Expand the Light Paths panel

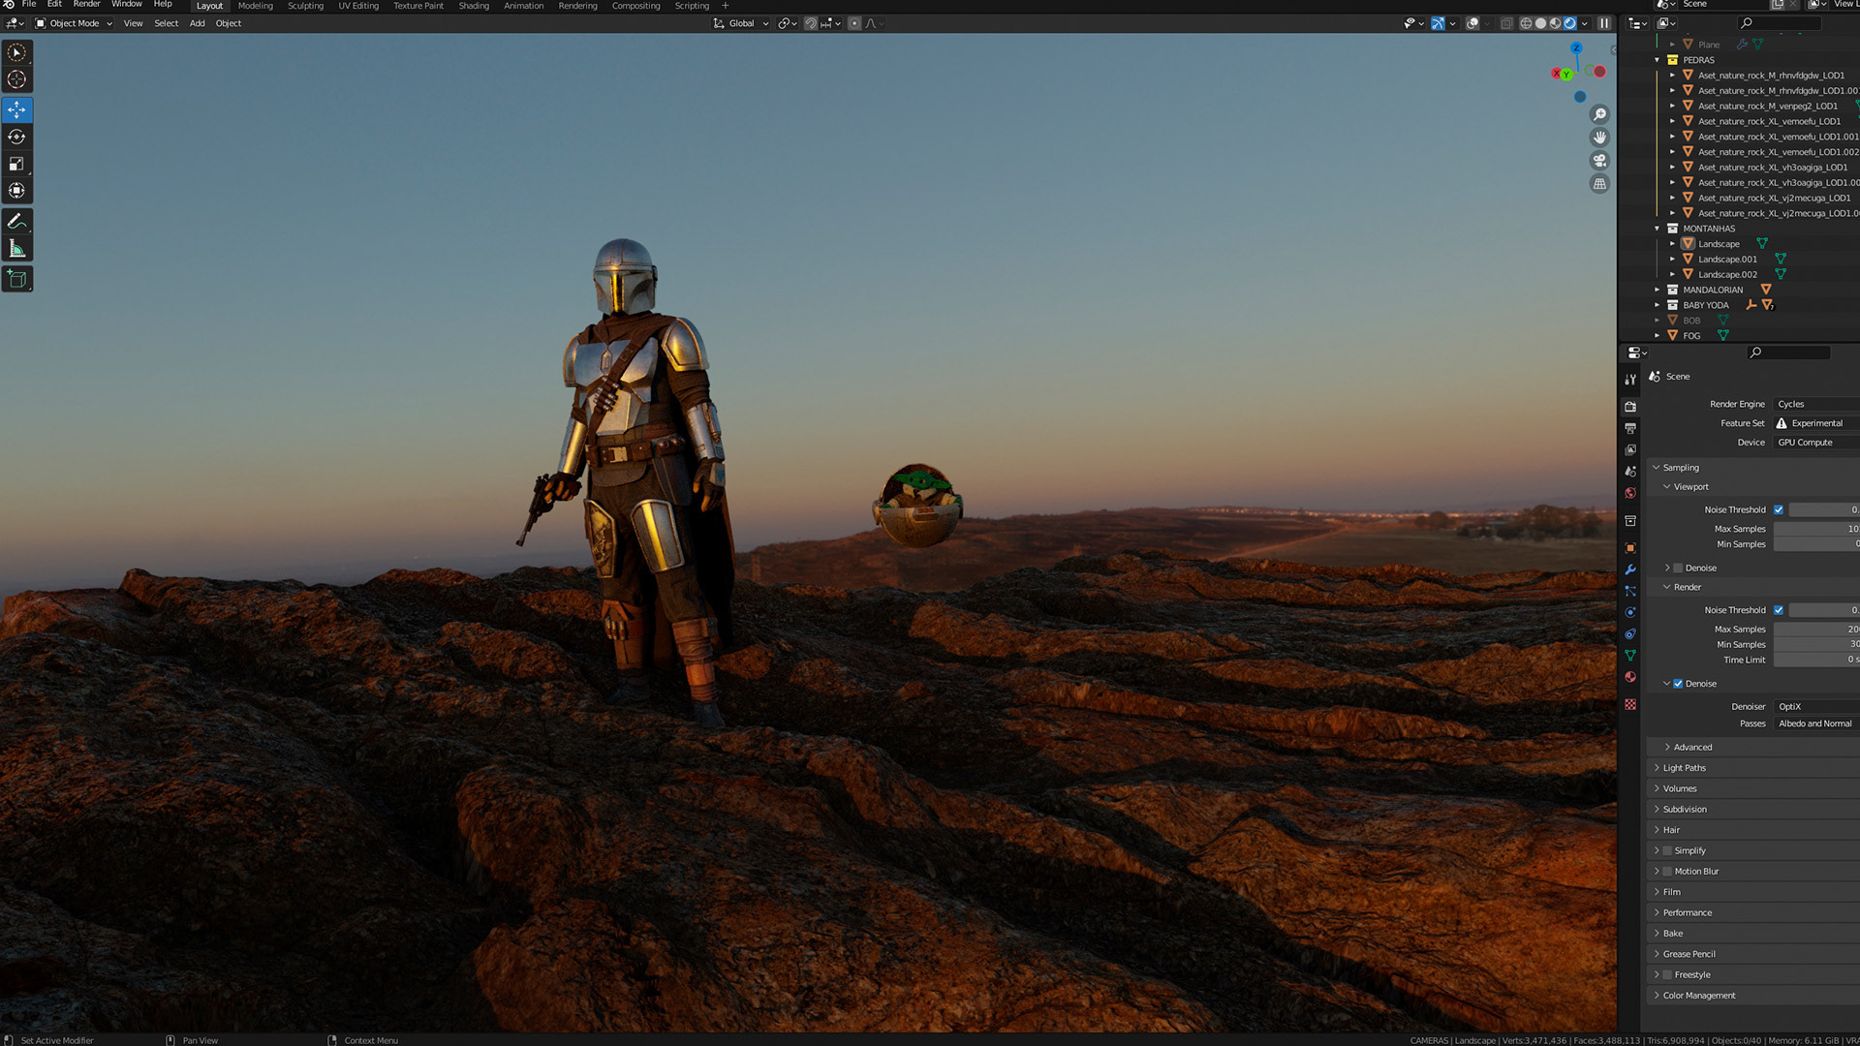(1684, 768)
